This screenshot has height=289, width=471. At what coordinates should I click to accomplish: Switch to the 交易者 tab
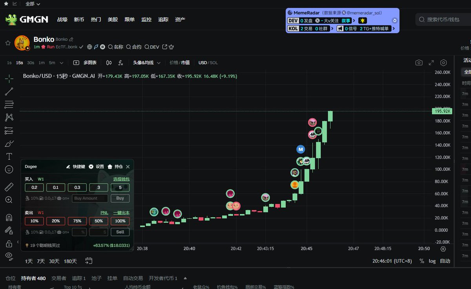59,278
